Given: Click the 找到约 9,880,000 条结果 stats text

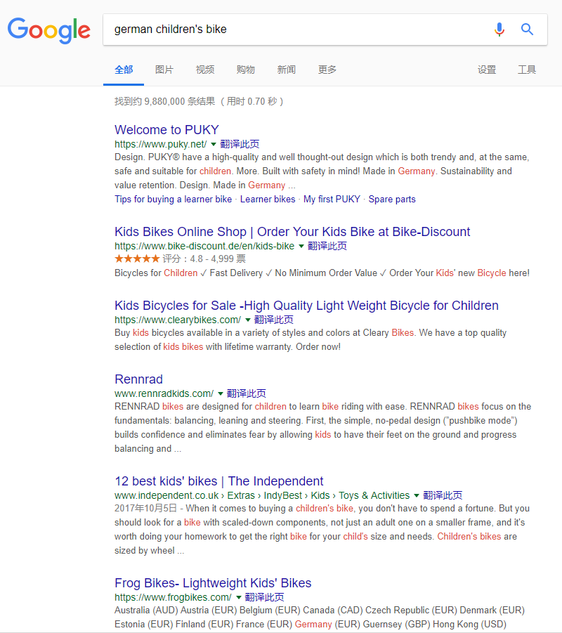Looking at the screenshot, I should (x=164, y=101).
